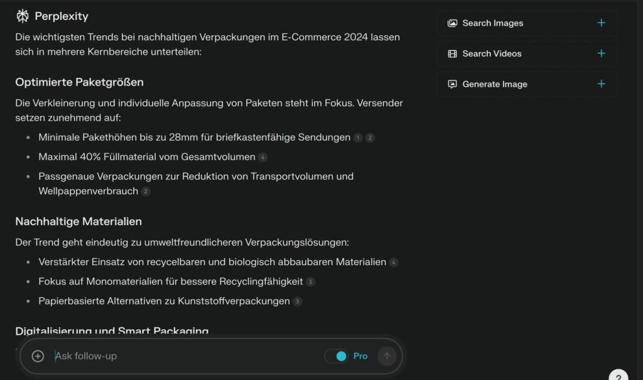Image resolution: width=643 pixels, height=380 pixels.
Task: Open citation 1 after briefkastenfähige Sendungen
Action: (x=358, y=138)
